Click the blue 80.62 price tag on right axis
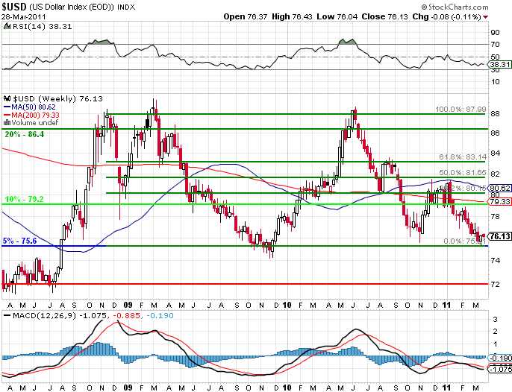Image resolution: width=512 pixels, height=392 pixels. point(499,188)
